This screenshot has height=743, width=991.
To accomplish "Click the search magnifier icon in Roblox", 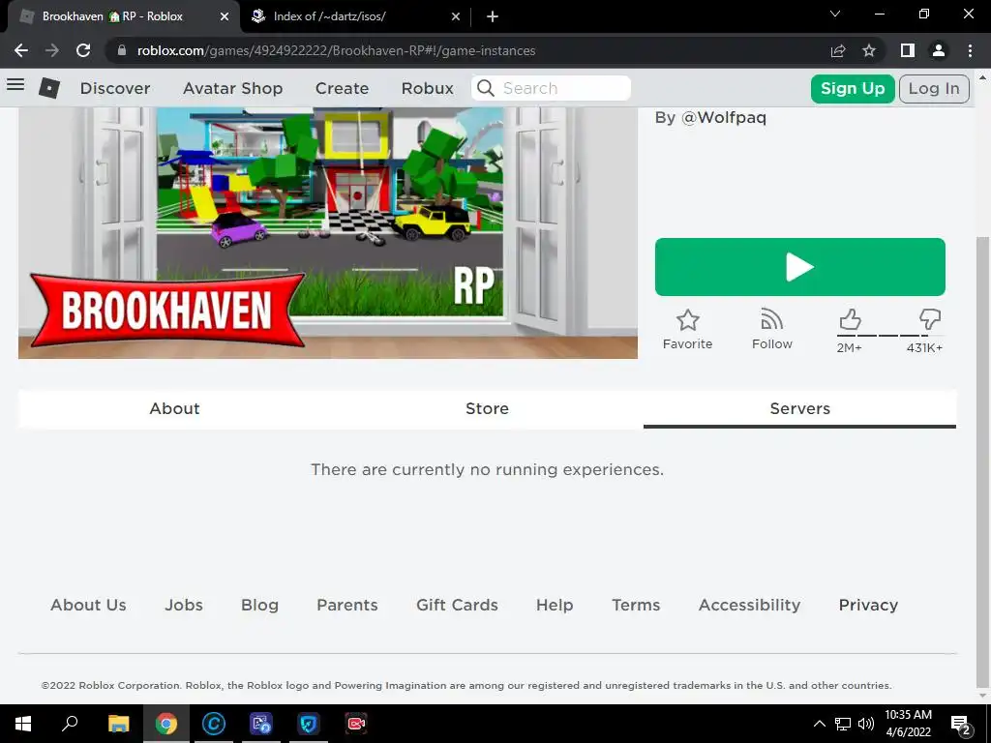I will 486,88.
